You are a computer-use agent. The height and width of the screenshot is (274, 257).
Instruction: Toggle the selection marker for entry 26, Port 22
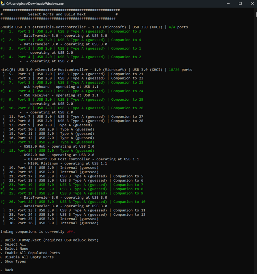(3, 202)
